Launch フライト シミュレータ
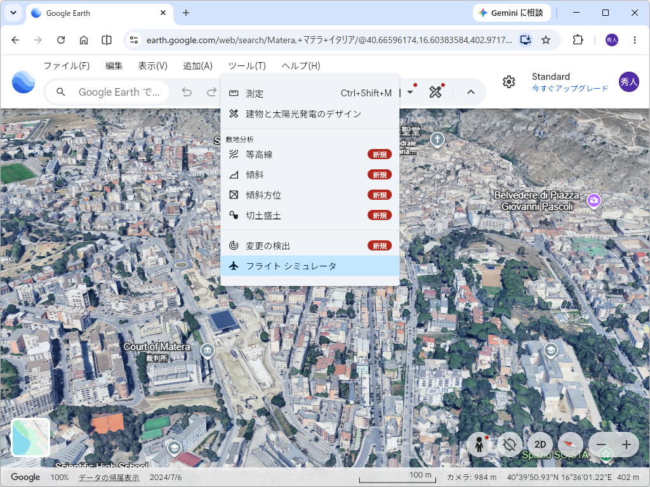650x487 pixels. click(x=310, y=266)
